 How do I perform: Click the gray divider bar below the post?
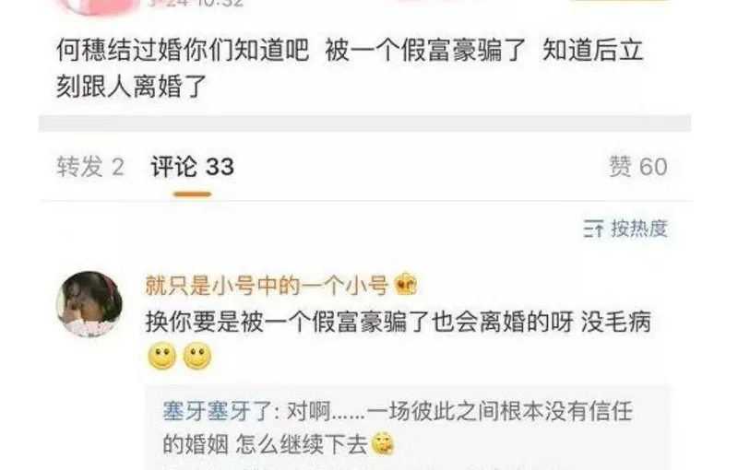[364, 123]
